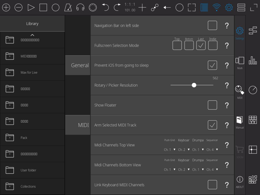Click the redo arrow icon

tap(117, 8)
